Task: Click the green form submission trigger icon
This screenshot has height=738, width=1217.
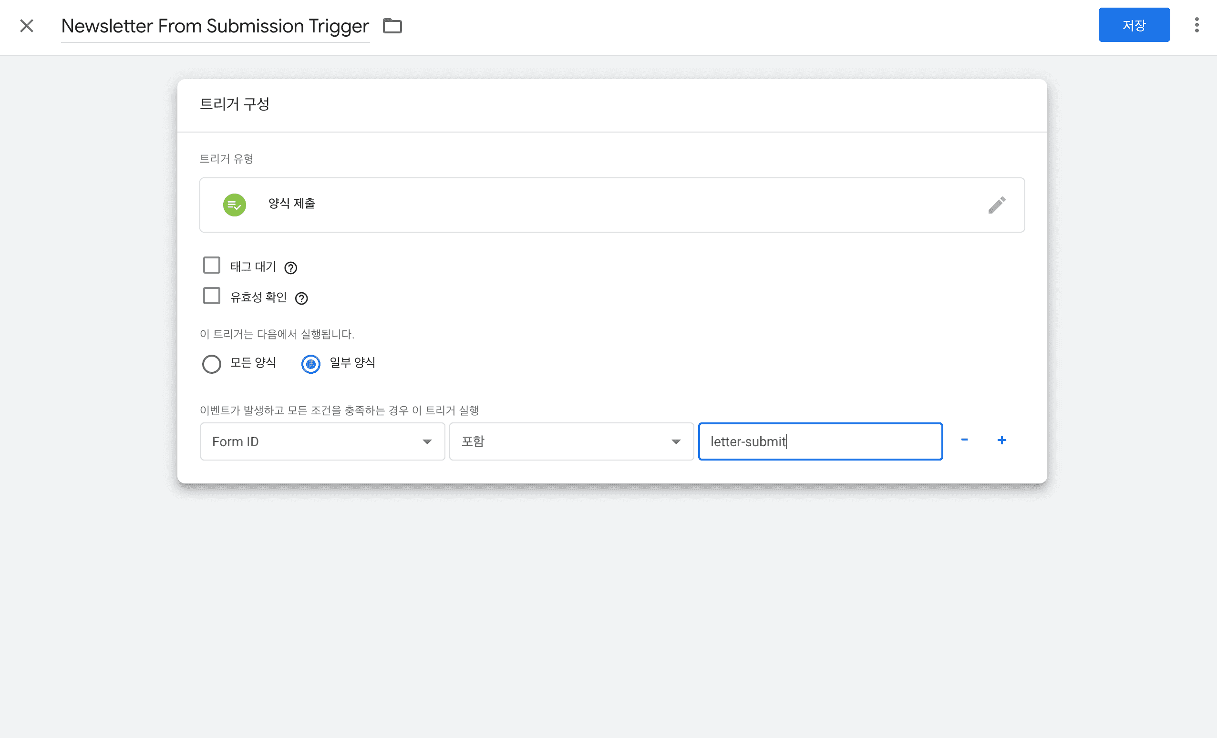Action: [234, 205]
